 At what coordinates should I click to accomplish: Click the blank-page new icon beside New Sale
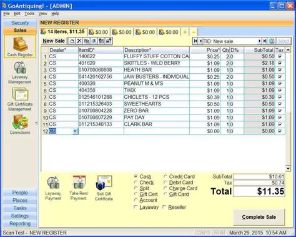click(72, 41)
